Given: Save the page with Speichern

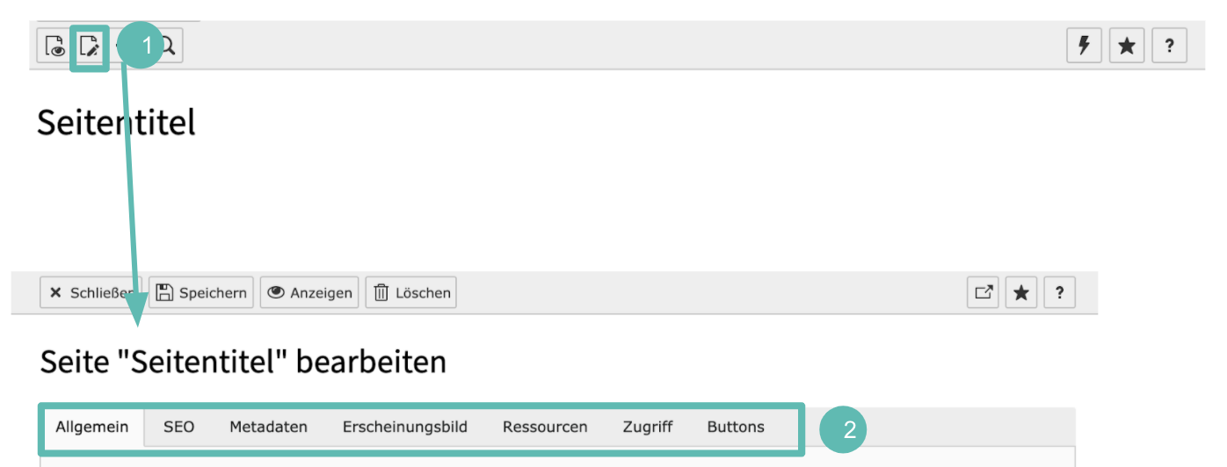Looking at the screenshot, I should (201, 293).
